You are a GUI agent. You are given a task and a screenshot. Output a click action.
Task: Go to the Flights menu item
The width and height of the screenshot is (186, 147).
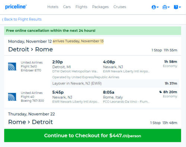(81, 7)
